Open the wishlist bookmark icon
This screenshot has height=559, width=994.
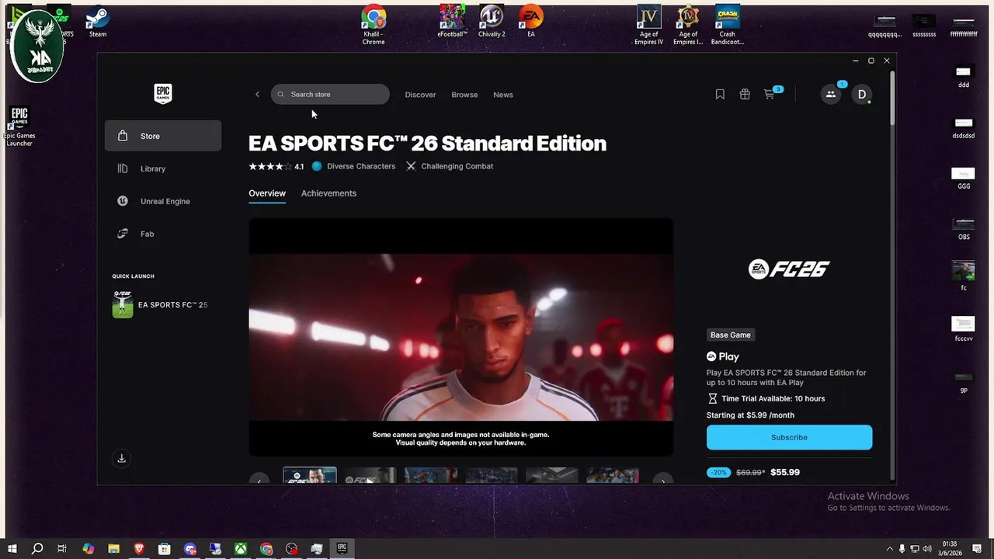pyautogui.click(x=720, y=94)
